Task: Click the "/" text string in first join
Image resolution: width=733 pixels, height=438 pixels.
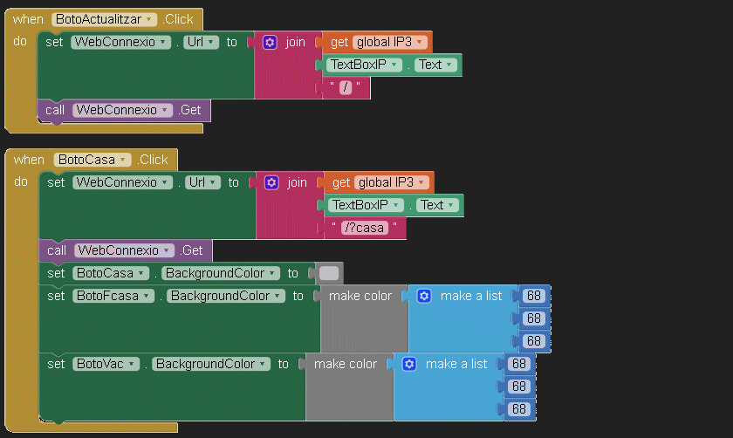Action: point(346,87)
